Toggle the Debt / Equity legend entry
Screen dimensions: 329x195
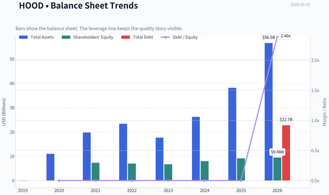click(179, 37)
